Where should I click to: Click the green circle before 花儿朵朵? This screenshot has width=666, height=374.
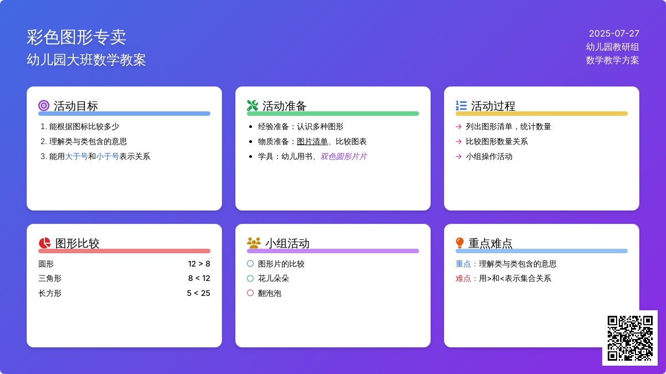point(250,278)
